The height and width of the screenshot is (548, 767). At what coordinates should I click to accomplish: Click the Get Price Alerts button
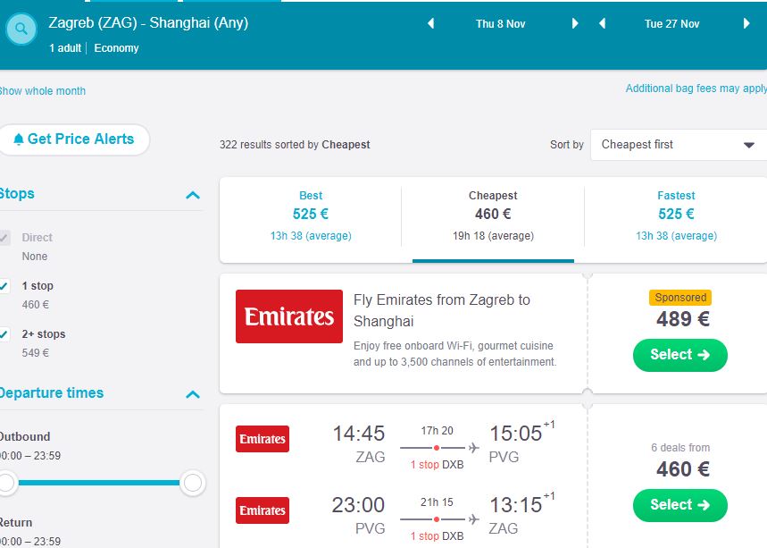pos(74,139)
